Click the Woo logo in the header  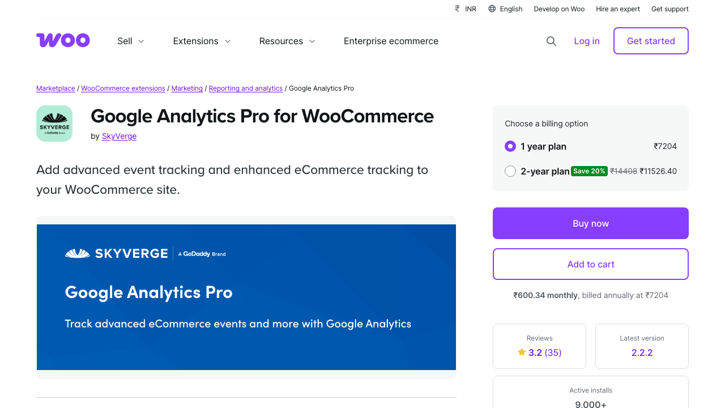pos(62,40)
